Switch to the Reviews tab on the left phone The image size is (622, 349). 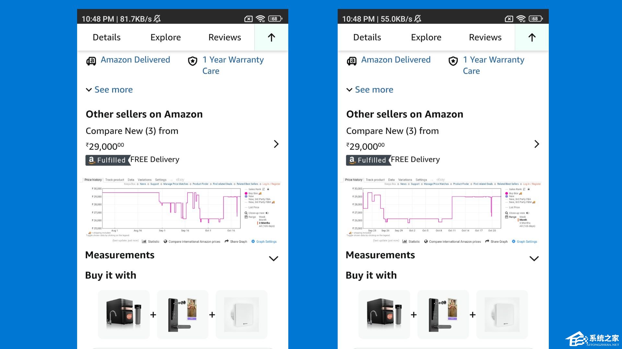[x=225, y=37]
